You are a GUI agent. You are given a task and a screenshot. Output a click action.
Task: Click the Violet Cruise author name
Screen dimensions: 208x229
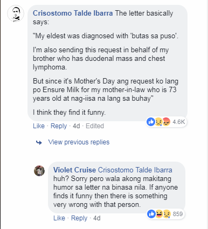click(74, 170)
